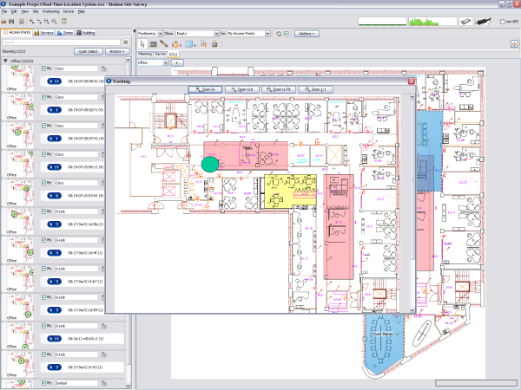Select the area zone tool
The image size is (521, 390).
tap(188, 43)
